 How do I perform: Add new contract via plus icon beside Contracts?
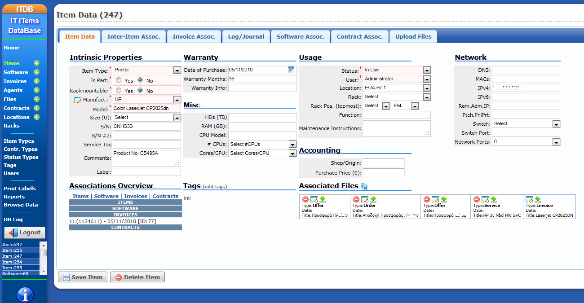tap(37, 108)
